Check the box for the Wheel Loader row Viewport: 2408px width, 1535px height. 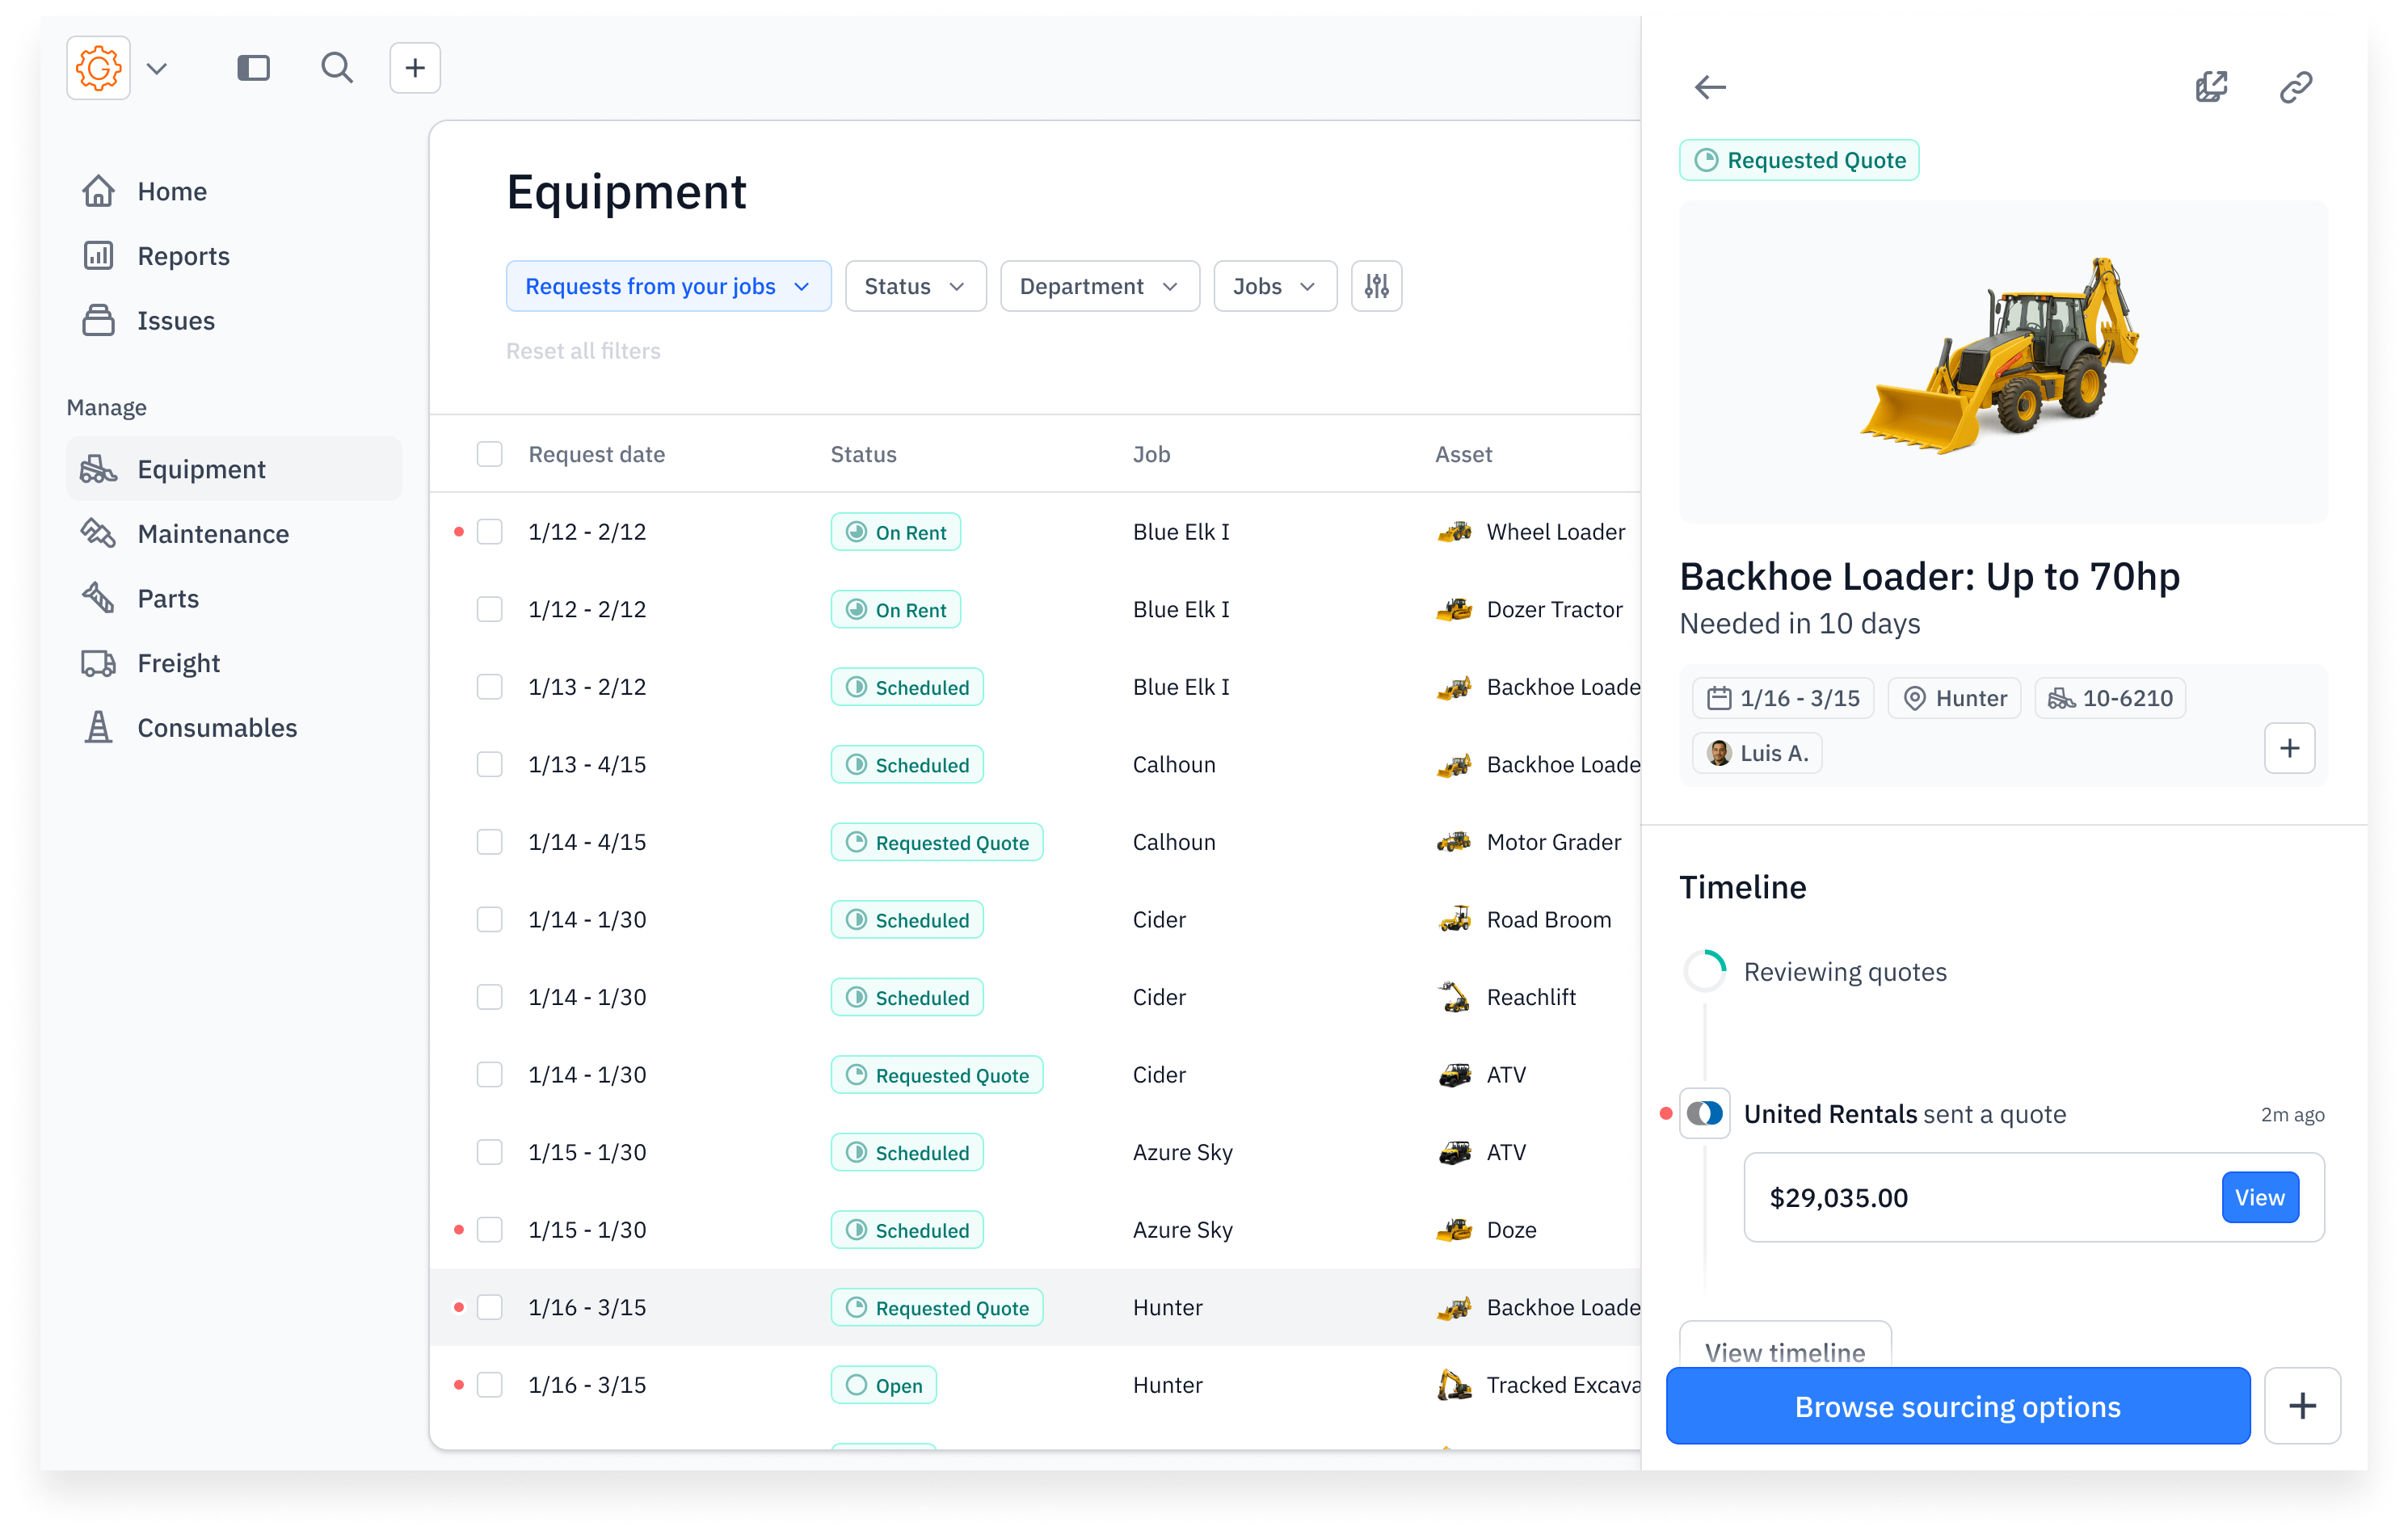pyautogui.click(x=490, y=532)
